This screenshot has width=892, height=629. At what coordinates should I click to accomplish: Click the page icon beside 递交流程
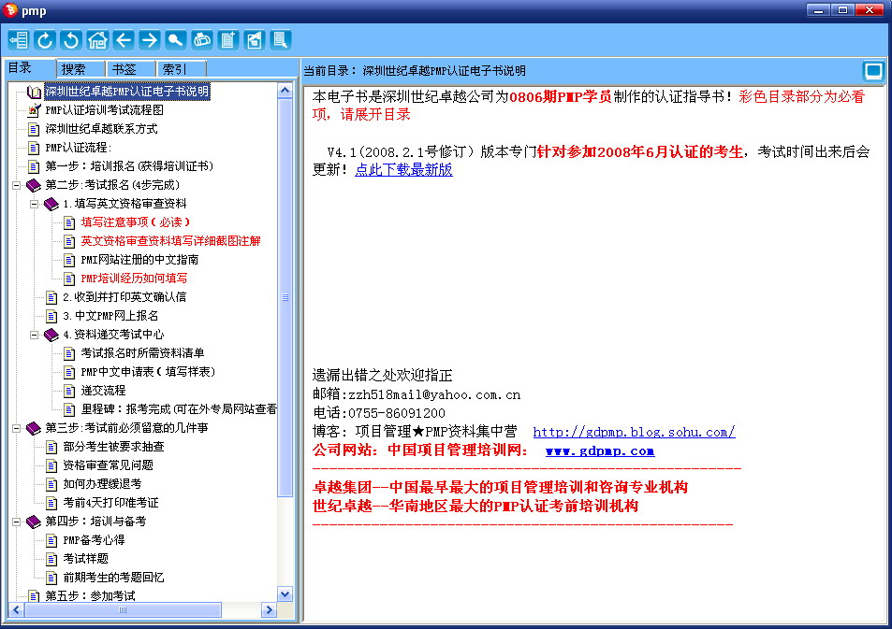tap(69, 391)
